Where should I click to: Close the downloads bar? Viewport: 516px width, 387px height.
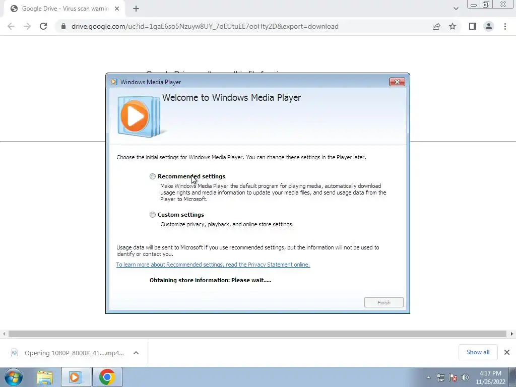coord(507,352)
